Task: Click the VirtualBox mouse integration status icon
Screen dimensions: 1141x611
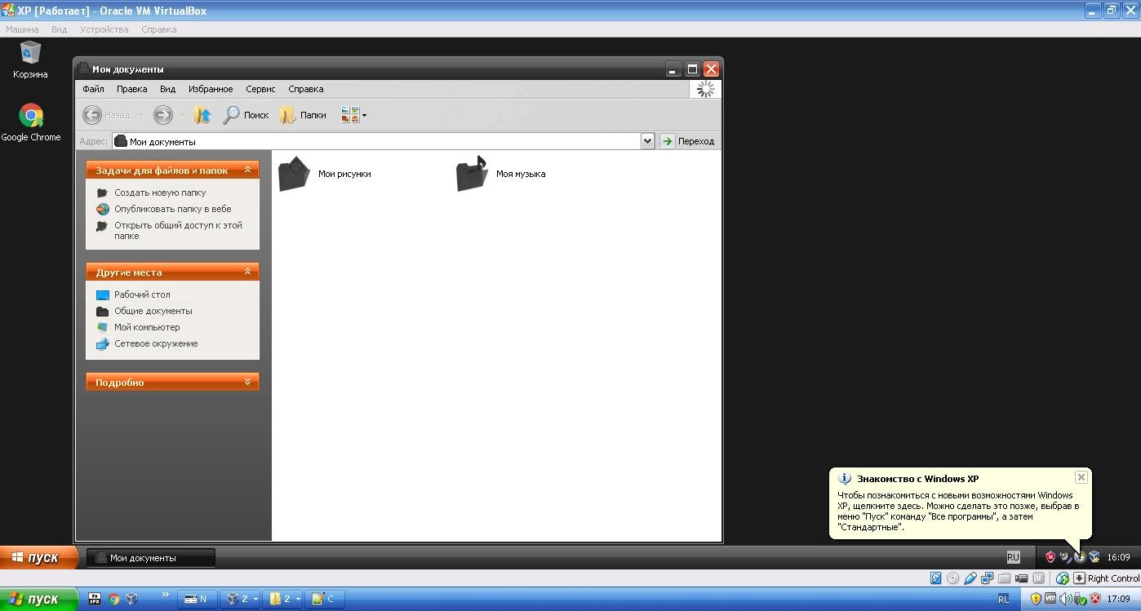Action: [1063, 578]
